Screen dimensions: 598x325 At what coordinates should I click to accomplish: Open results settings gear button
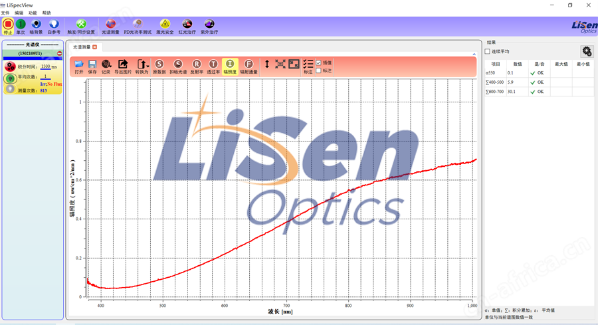point(587,51)
